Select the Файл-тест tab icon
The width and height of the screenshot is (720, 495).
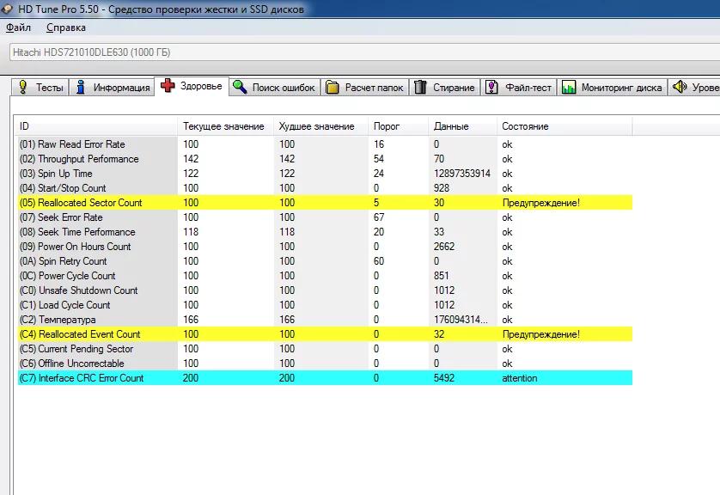pyautogui.click(x=492, y=88)
